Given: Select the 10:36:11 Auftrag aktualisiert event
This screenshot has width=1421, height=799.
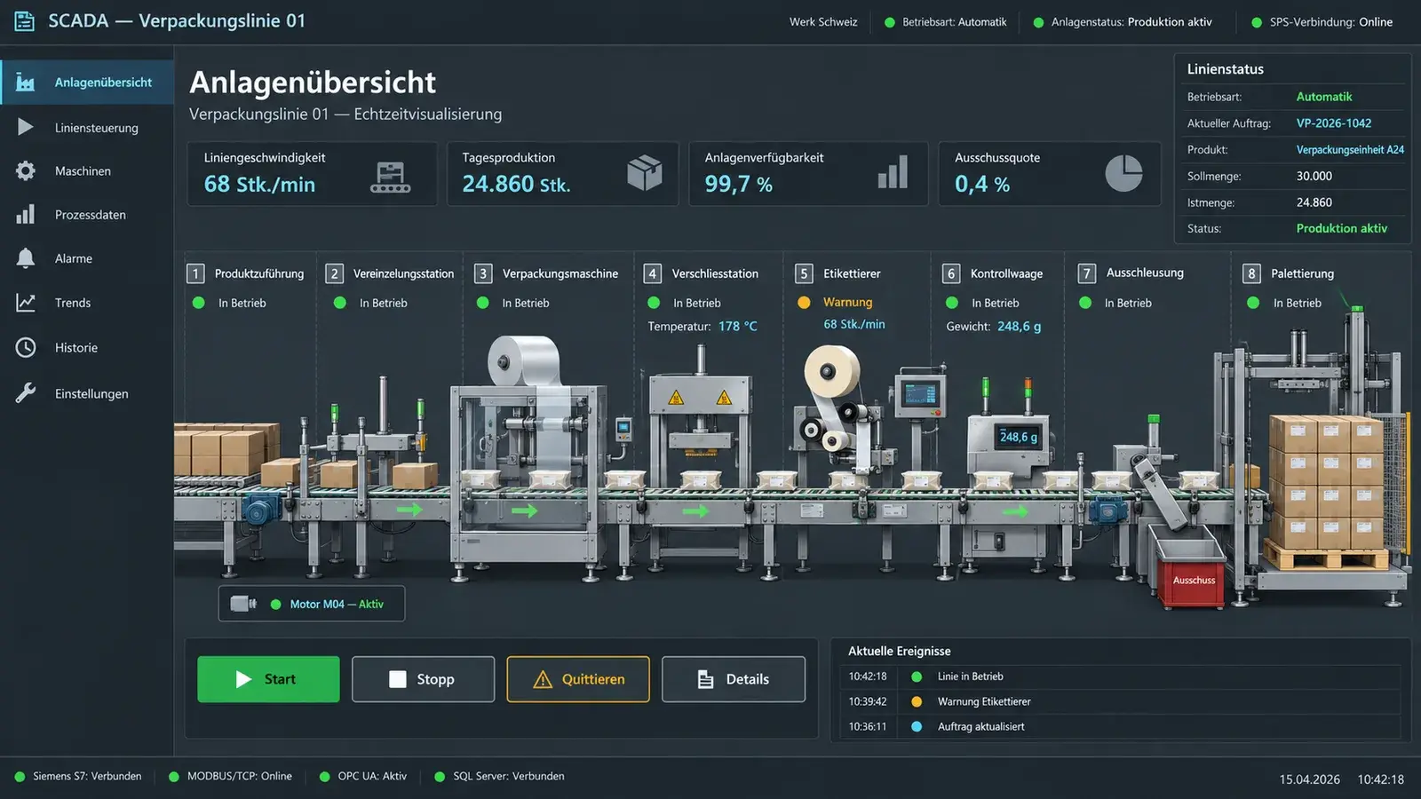Looking at the screenshot, I should (x=1119, y=726).
